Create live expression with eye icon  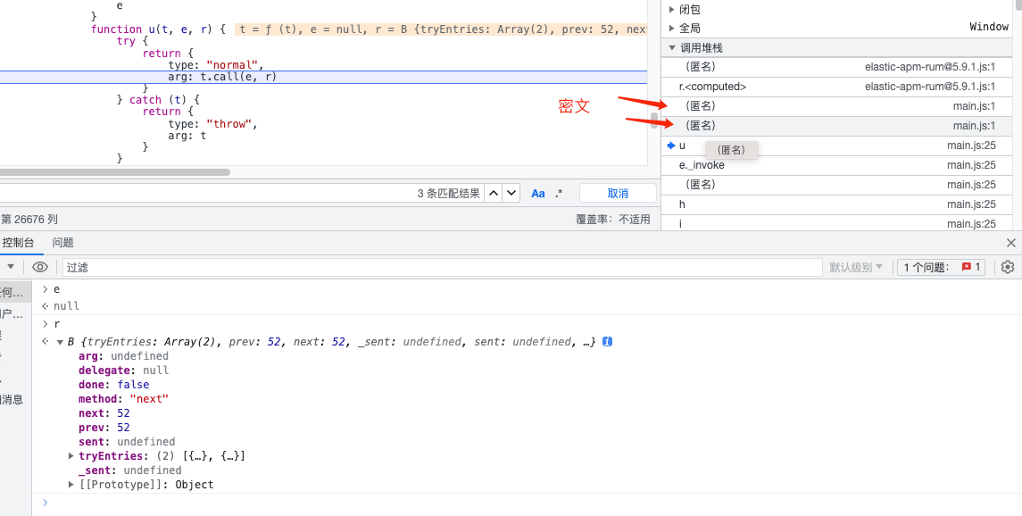point(40,267)
